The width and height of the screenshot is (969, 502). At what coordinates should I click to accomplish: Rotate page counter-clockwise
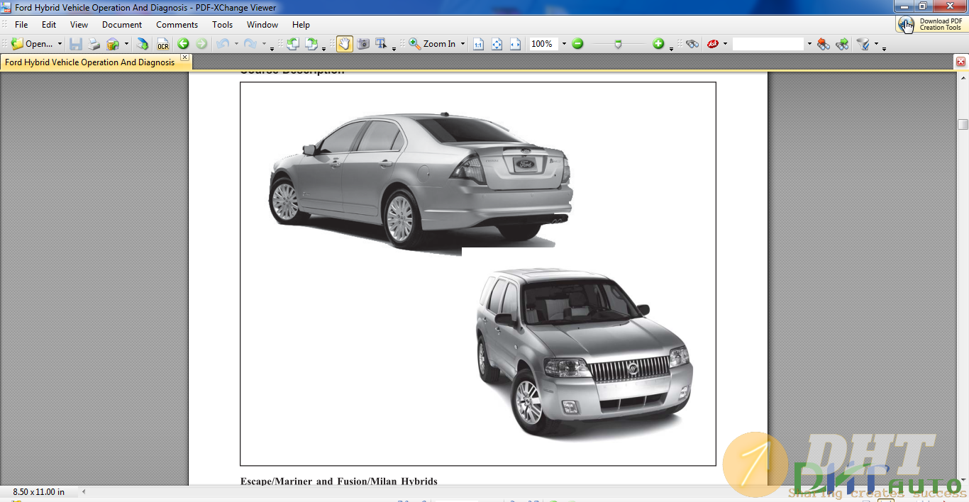[x=293, y=44]
